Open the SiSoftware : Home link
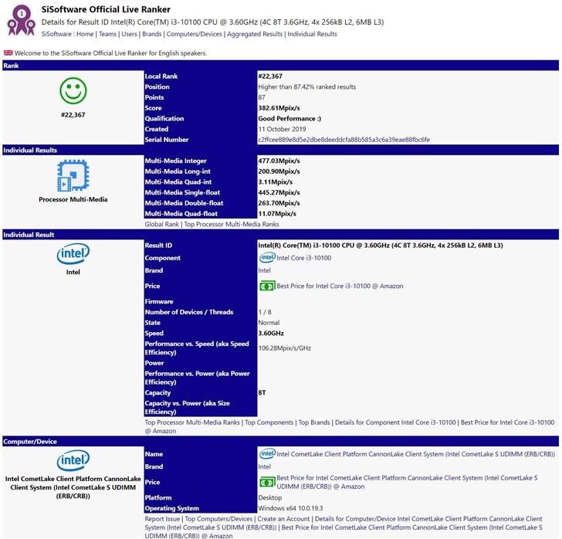This screenshot has width=562, height=539. 67,34
